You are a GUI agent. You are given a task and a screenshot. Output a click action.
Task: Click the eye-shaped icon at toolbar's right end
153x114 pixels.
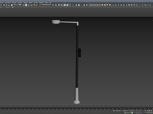pos(150,5)
